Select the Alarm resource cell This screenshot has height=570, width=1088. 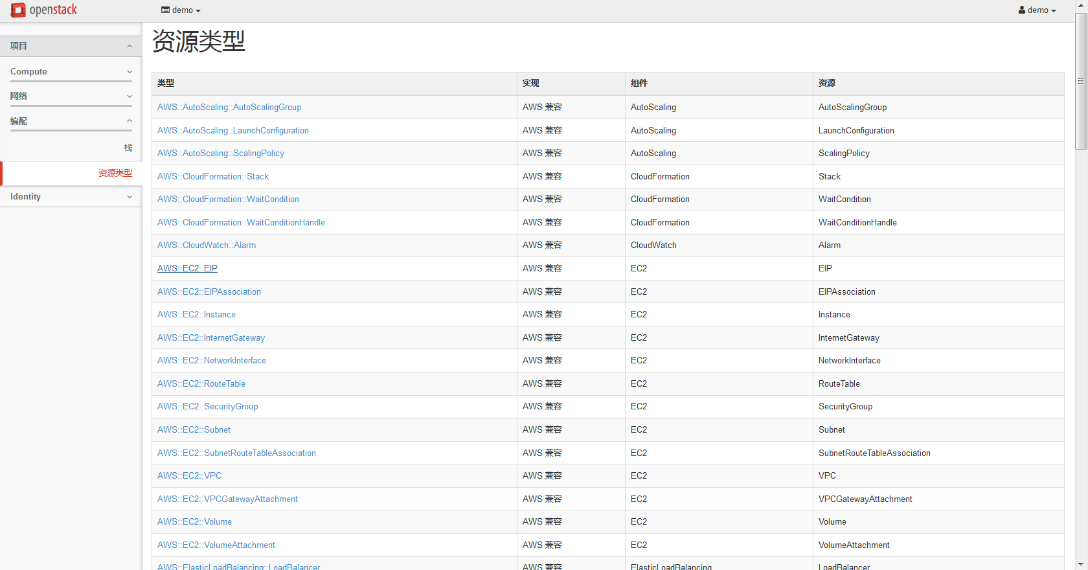938,245
